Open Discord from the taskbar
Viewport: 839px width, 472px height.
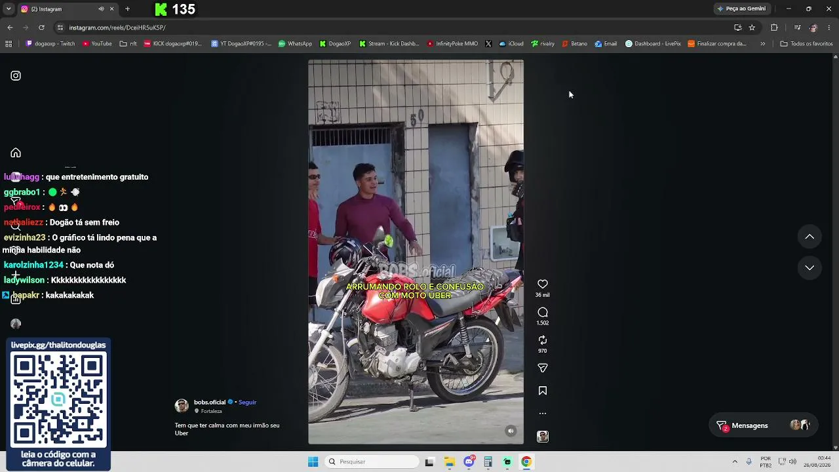[x=469, y=462]
